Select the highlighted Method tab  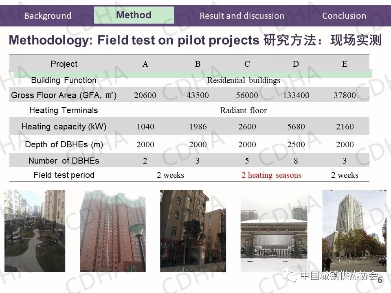point(134,15)
